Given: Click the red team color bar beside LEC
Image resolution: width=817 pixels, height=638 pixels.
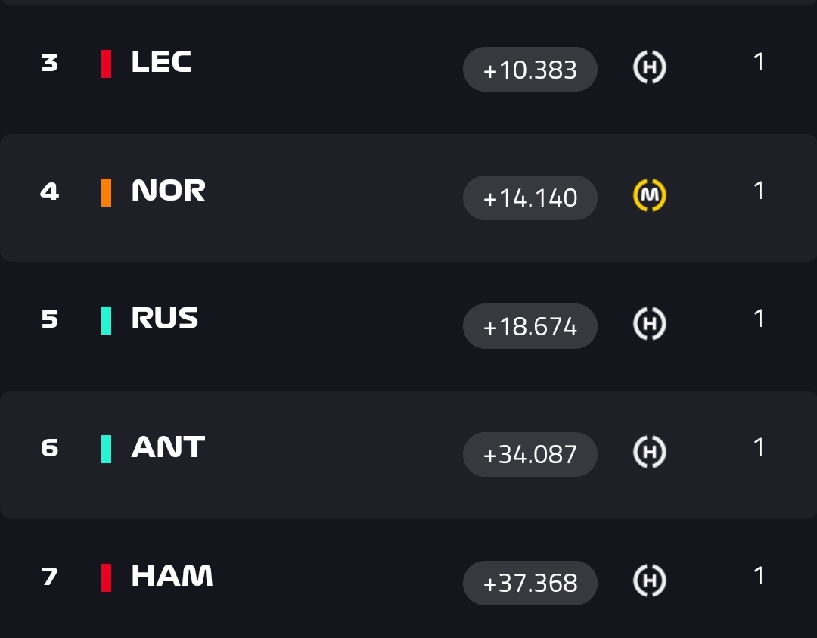Looking at the screenshot, I should (x=107, y=63).
